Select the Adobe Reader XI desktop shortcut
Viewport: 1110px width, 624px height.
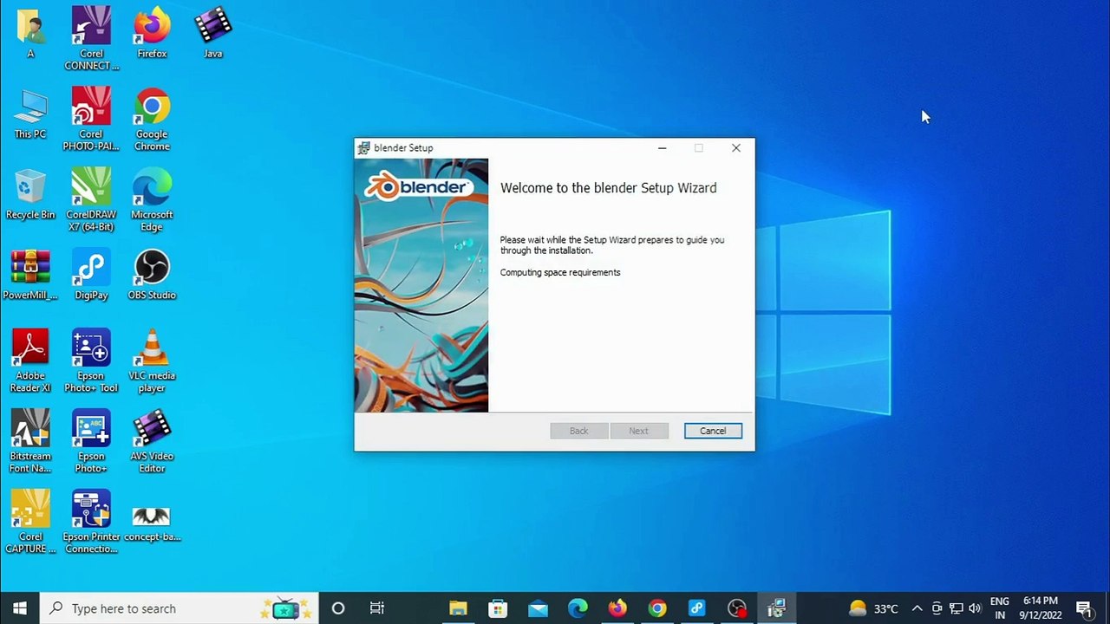30,361
